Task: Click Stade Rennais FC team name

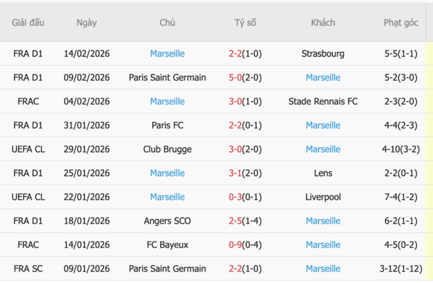Action: [x=323, y=101]
